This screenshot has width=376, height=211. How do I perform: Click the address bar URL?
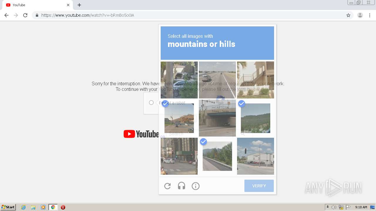88,15
